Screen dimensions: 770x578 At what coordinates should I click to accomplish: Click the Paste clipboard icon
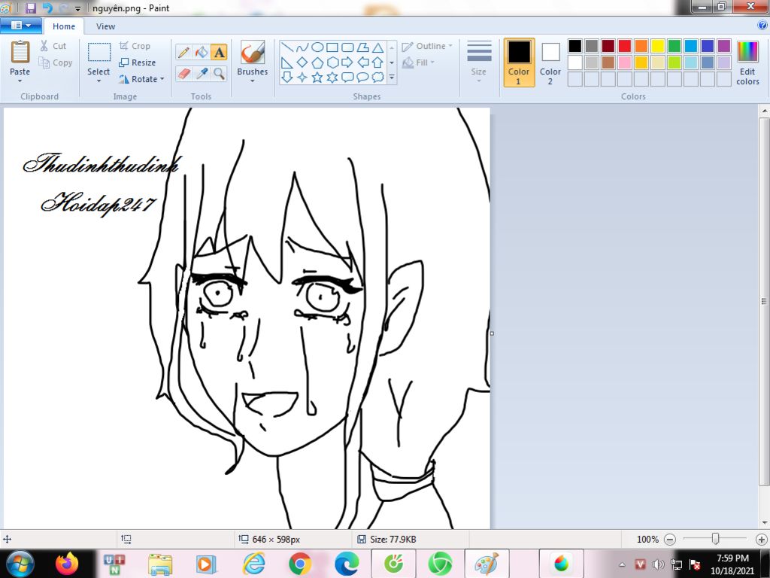click(20, 52)
